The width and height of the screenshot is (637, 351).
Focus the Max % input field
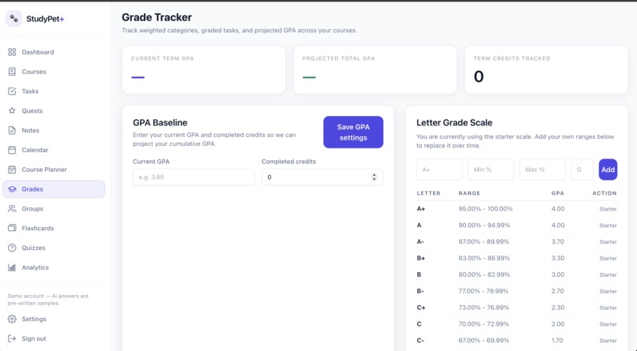tap(542, 170)
